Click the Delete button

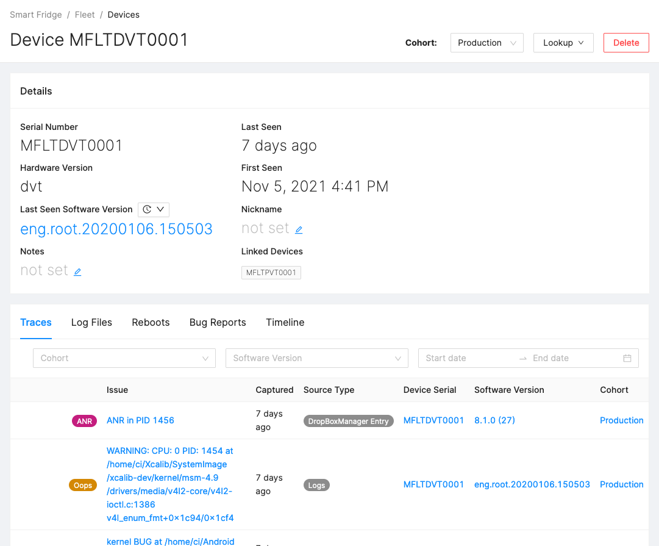(626, 43)
